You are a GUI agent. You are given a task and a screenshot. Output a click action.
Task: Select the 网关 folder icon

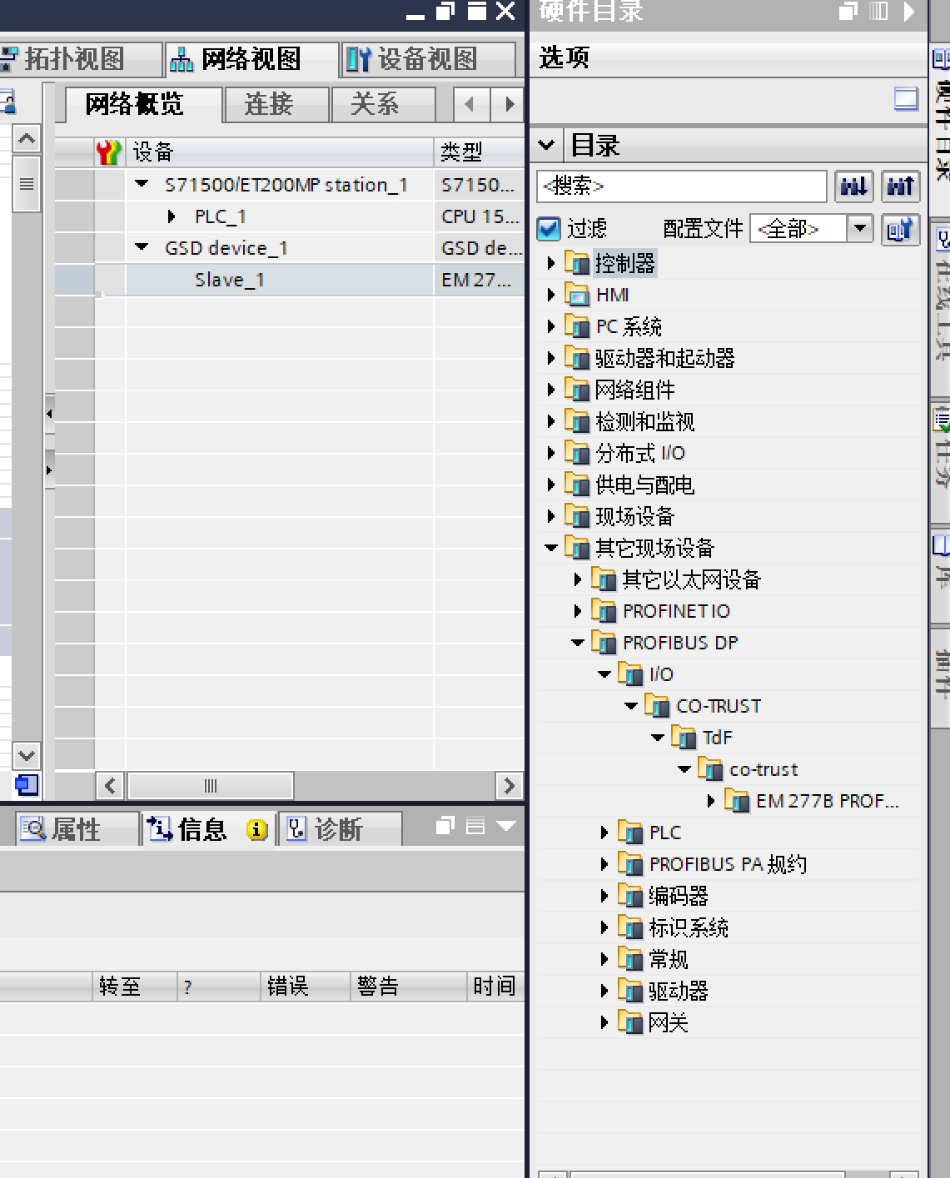click(x=630, y=1022)
